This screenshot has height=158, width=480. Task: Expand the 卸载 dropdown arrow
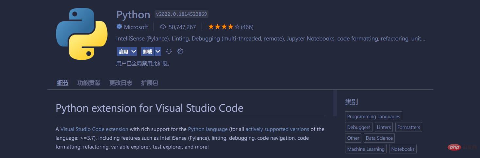pyautogui.click(x=158, y=51)
